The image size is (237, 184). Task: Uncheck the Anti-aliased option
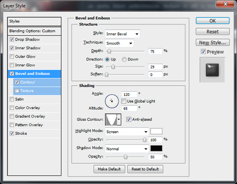coord(129,120)
